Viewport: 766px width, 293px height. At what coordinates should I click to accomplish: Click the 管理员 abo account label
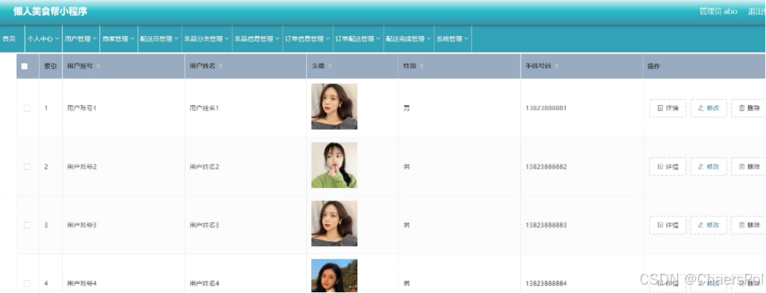(718, 11)
